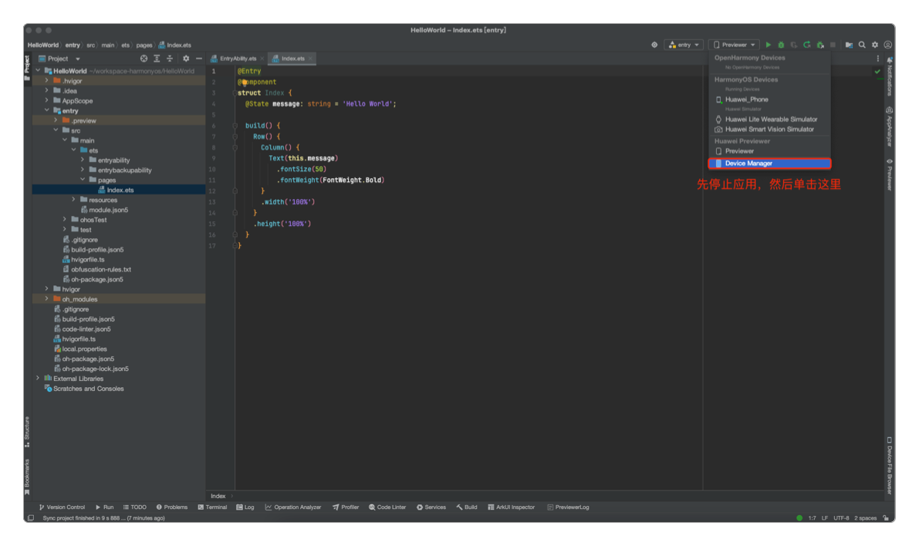This screenshot has width=919, height=546.
Task: Collapse the pages folder
Action: tap(83, 180)
